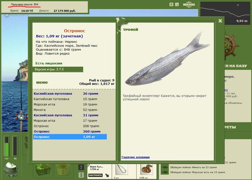Select the fishing hook icon
The height and width of the screenshot is (180, 252).
[122, 169]
